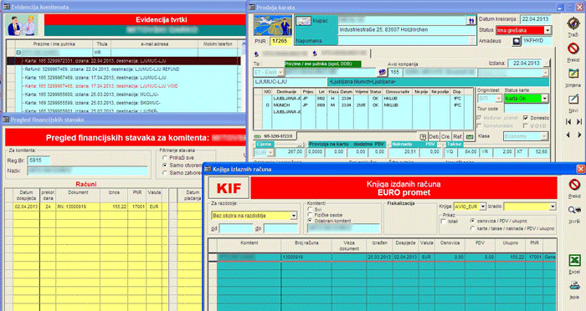Image resolution: width=586 pixels, height=311 pixels.
Task: Click invoice number 13000919 cell in KIF table
Action: [x=306, y=257]
